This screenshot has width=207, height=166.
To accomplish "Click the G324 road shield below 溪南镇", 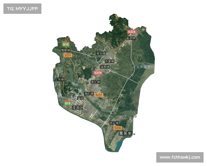I will pyautogui.click(x=98, y=73).
